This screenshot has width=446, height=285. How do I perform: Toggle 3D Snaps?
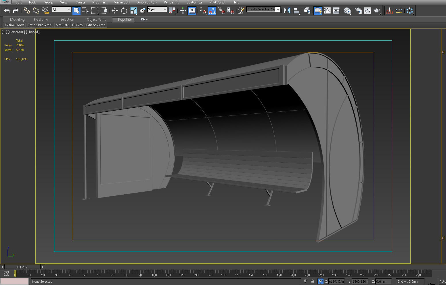pos(203,11)
